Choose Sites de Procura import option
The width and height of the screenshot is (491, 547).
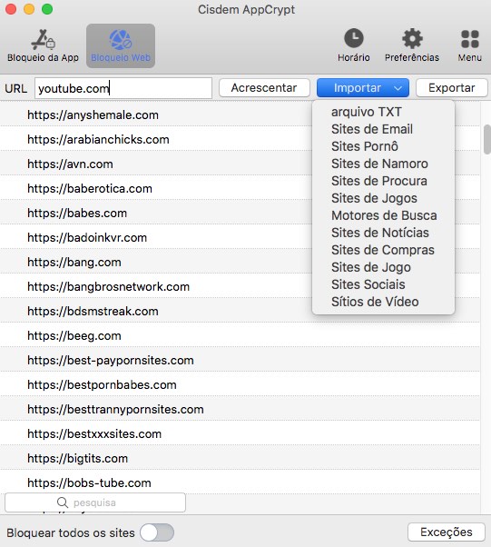tap(379, 181)
